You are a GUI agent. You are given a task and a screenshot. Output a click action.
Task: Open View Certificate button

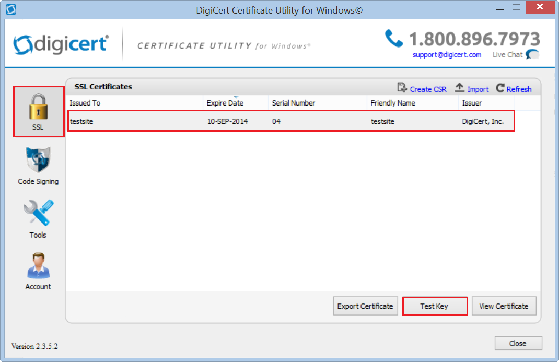(504, 306)
